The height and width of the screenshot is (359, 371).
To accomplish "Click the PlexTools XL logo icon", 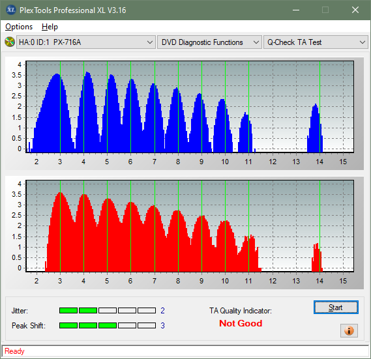I will point(10,10).
